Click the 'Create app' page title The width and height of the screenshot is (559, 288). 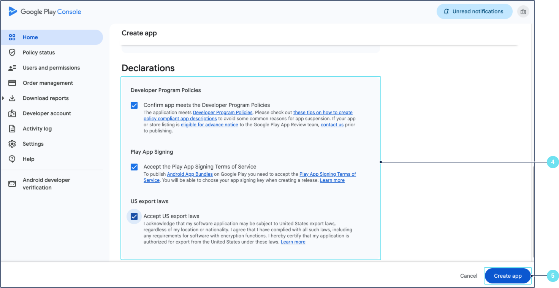point(139,33)
